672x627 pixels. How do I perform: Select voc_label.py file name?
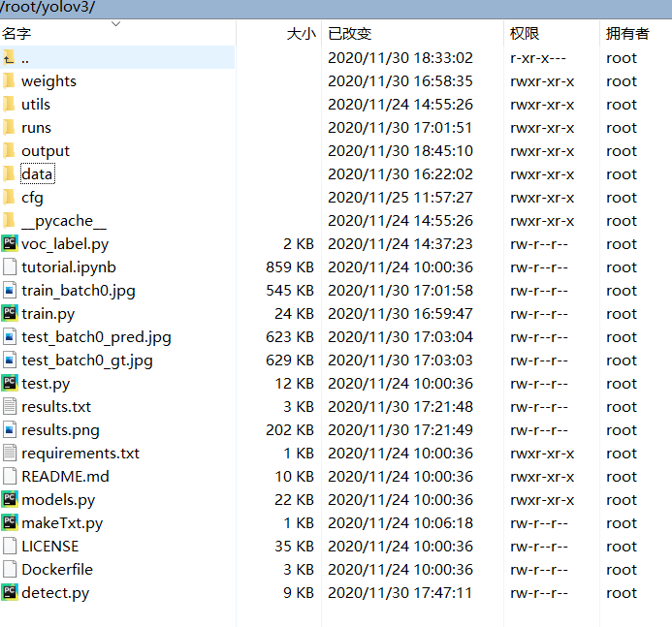65,243
